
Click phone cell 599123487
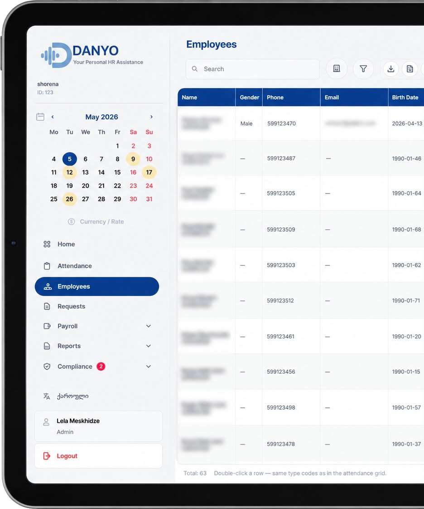tap(281, 158)
